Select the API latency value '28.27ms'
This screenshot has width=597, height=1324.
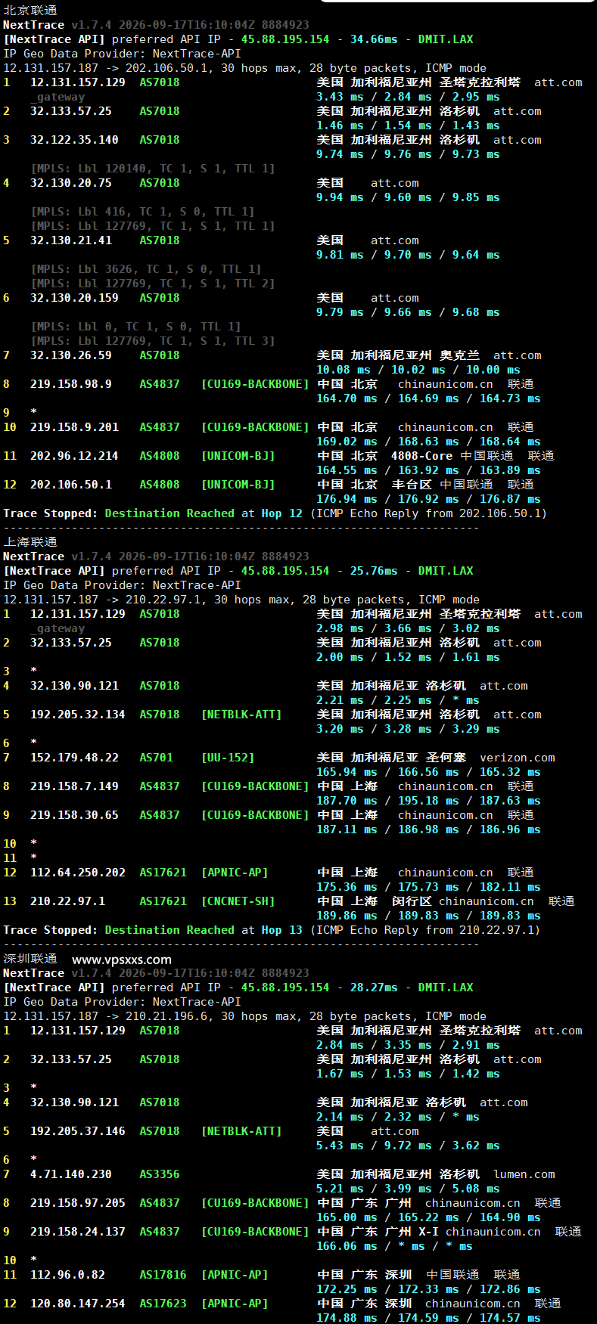coord(374,988)
